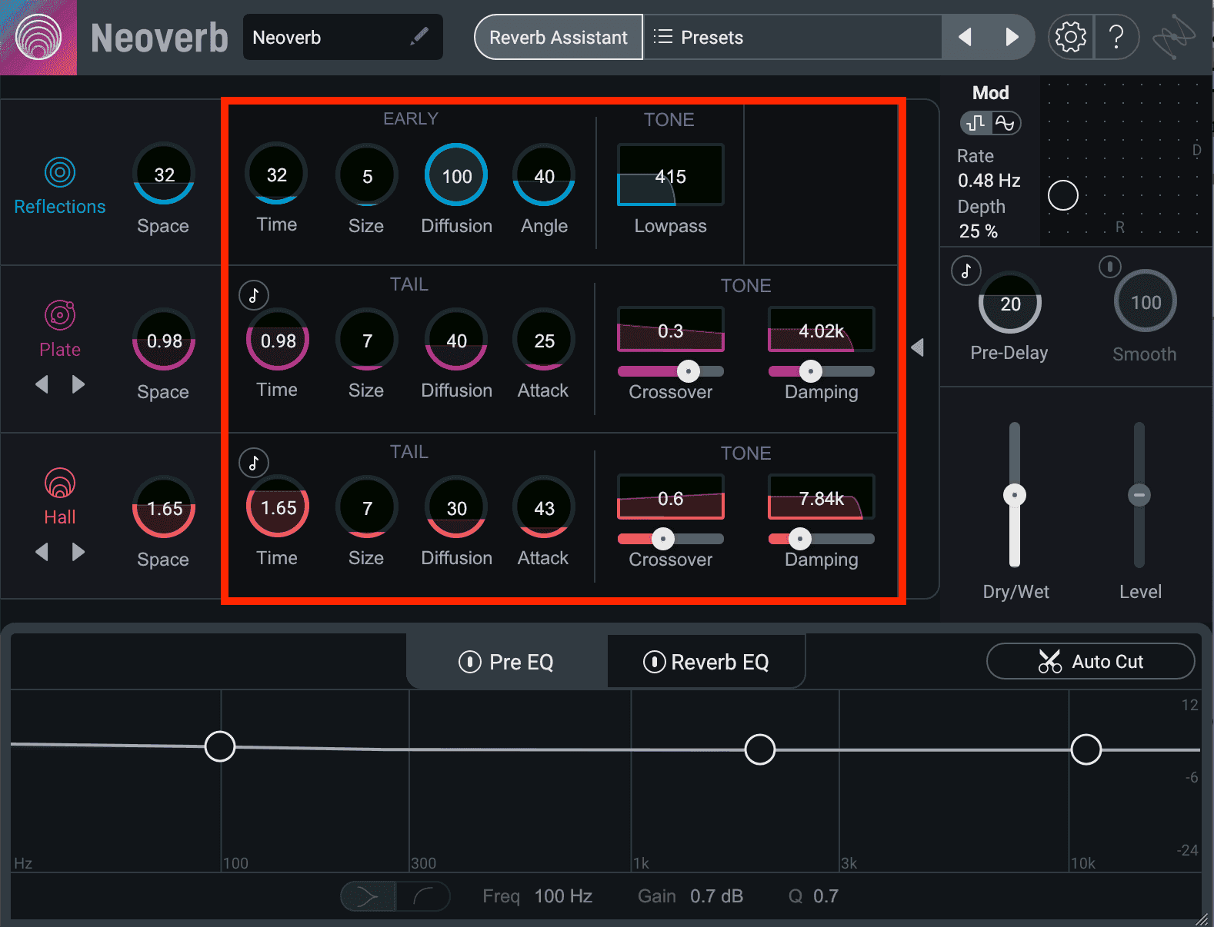
Task: Switch Plate to previous reverb type
Action: coord(42,384)
